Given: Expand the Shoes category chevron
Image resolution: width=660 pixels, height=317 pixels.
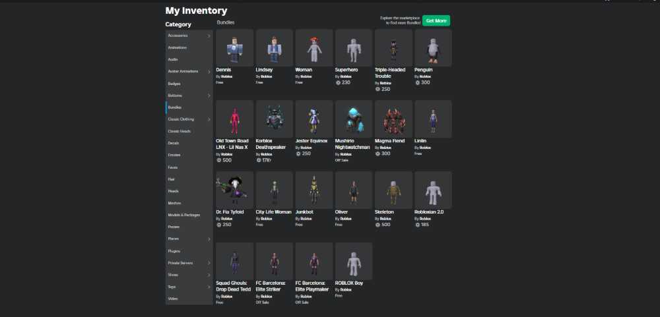Looking at the screenshot, I should tap(209, 275).
